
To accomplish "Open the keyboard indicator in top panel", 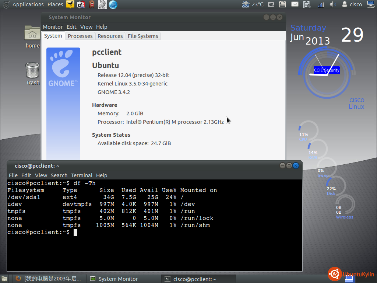I will pyautogui.click(x=271, y=4).
